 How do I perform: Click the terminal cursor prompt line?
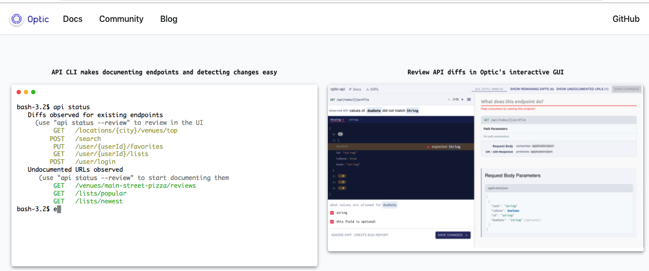coord(39,209)
